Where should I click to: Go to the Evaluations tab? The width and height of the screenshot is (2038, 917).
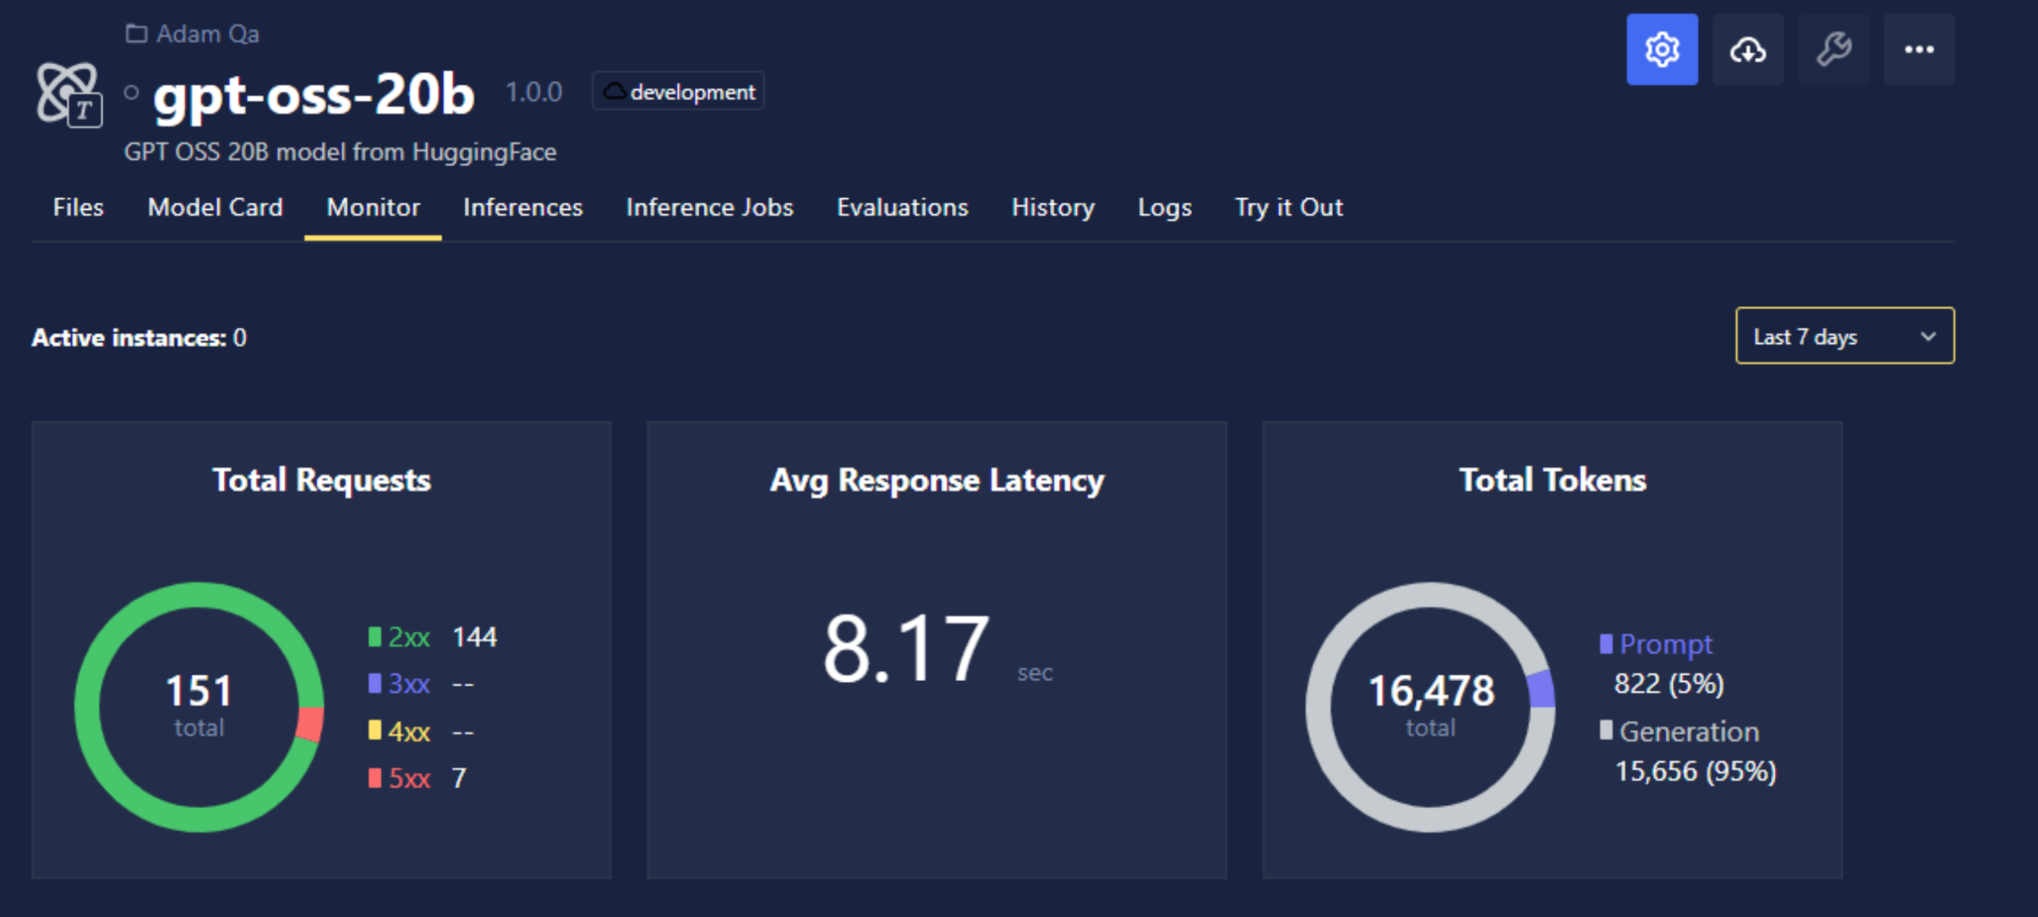[902, 207]
